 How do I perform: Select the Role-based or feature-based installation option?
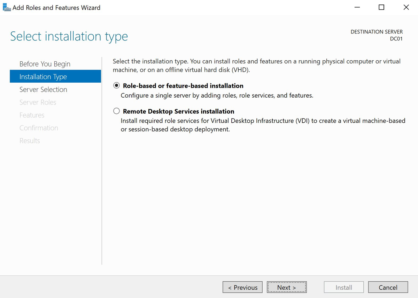[116, 85]
